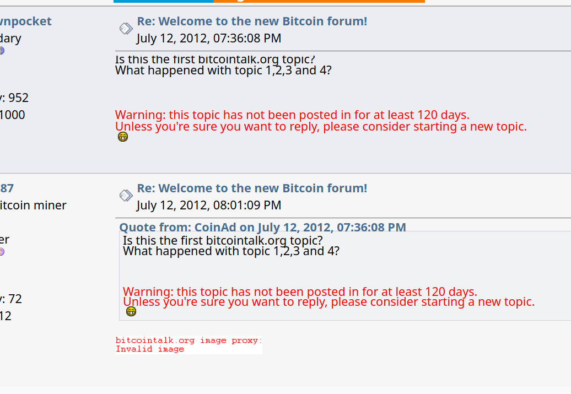Screen dimensions: 571x394
Task: Open the profile of the user ending in 87
Action: pyautogui.click(x=7, y=188)
